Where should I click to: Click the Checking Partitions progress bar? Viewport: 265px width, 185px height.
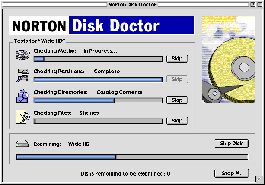point(98,80)
